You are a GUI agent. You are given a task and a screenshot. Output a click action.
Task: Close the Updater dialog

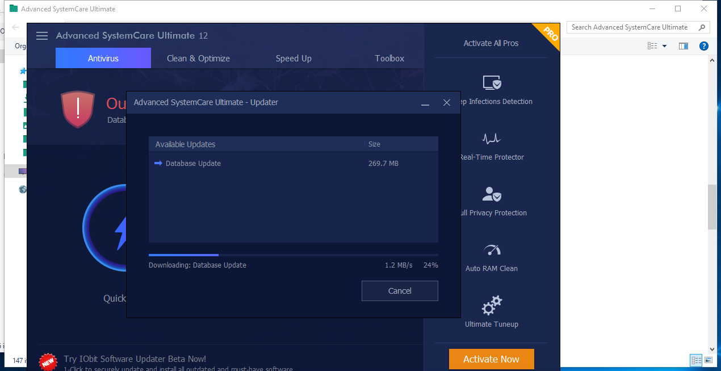(x=447, y=103)
